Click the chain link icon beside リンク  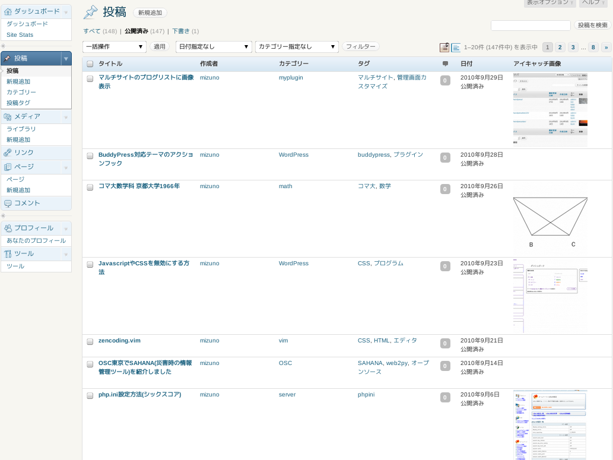(8, 153)
